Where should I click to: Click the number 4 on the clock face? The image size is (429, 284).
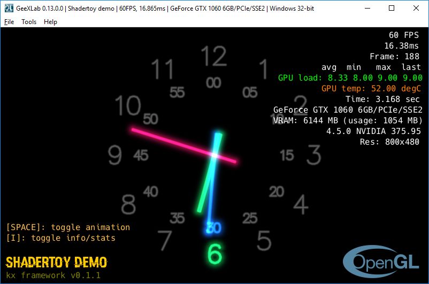301,204
